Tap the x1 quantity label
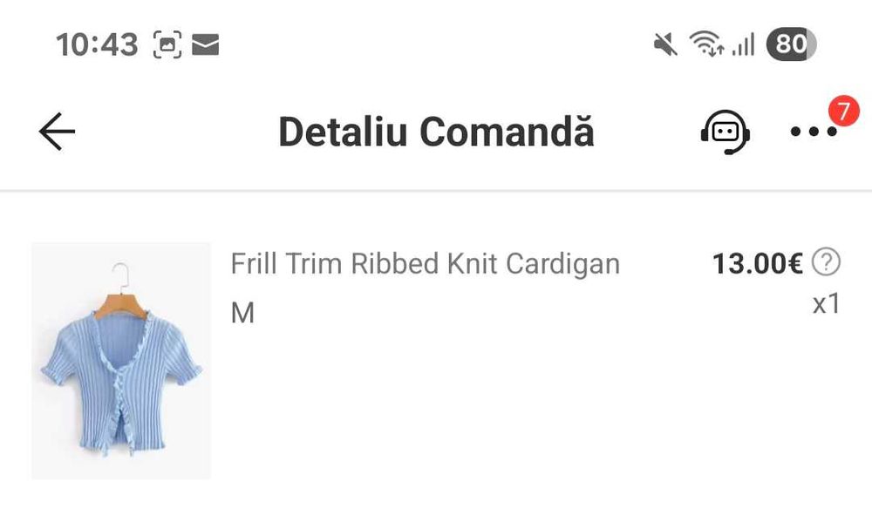Screen dimensions: 872x529 click(x=826, y=303)
